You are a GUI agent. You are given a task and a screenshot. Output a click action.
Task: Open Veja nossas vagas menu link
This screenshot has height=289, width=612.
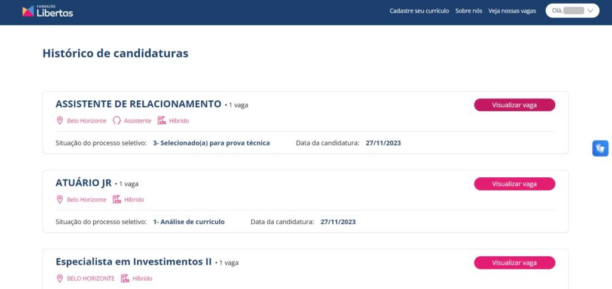pyautogui.click(x=512, y=11)
